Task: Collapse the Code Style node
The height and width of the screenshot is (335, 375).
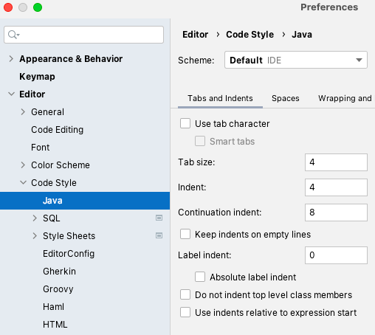Action: pos(23,183)
